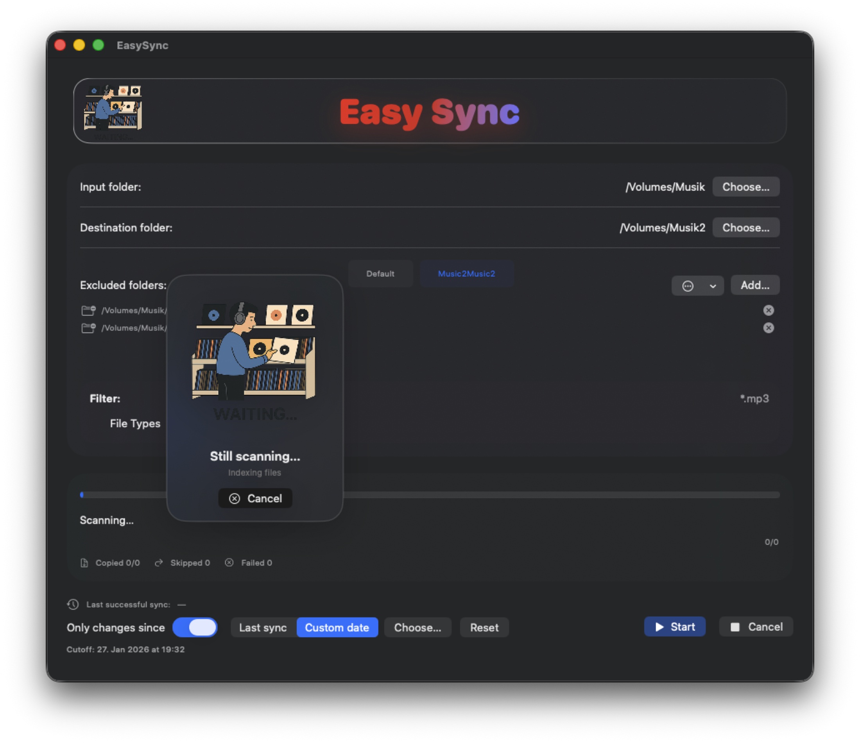Remove the first excluded folder entry
The image size is (860, 743).
click(768, 310)
